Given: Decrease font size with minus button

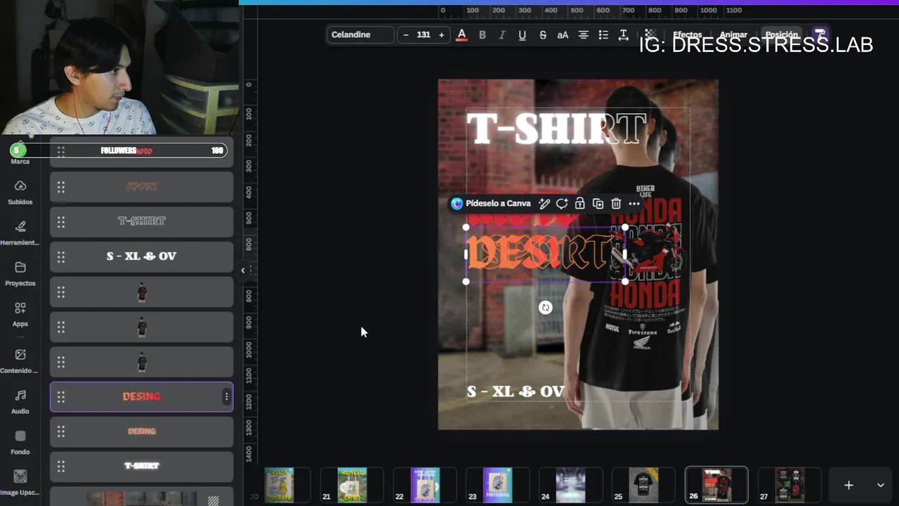Looking at the screenshot, I should (x=405, y=34).
